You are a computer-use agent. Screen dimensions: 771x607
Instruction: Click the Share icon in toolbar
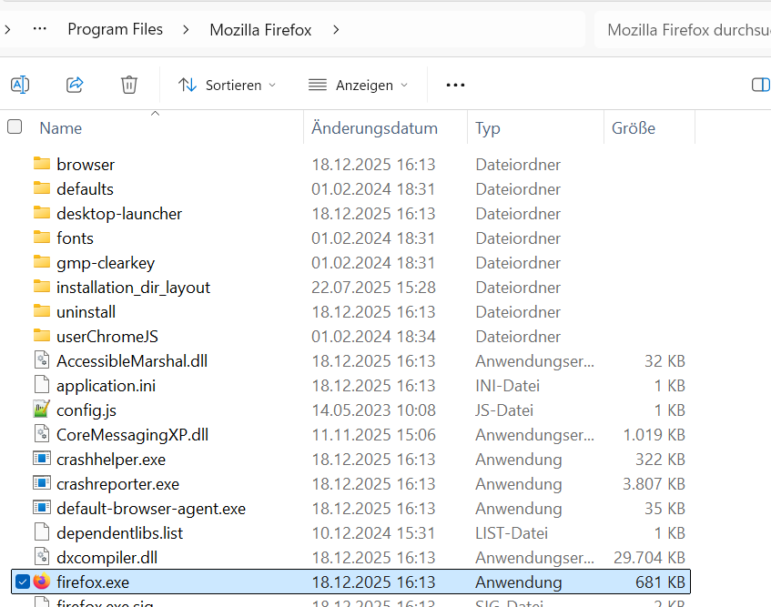tap(75, 85)
